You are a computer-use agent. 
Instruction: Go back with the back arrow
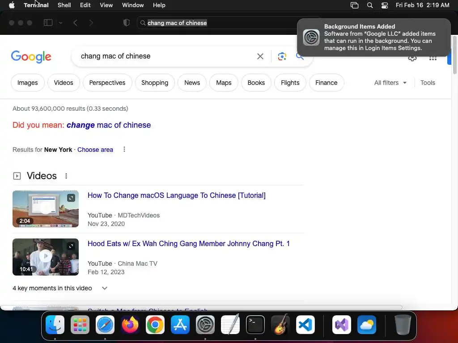[75, 23]
